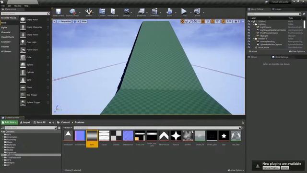Viewport: 307px width, 173px height.
Task: Open the File menu
Action: point(3,6)
